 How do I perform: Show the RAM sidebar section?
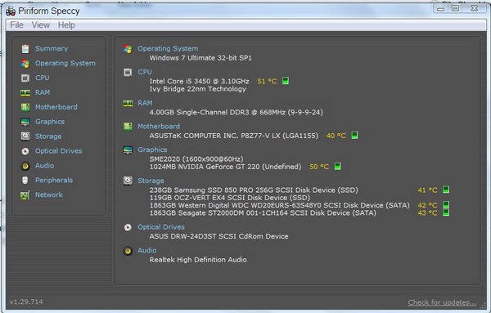tap(43, 92)
